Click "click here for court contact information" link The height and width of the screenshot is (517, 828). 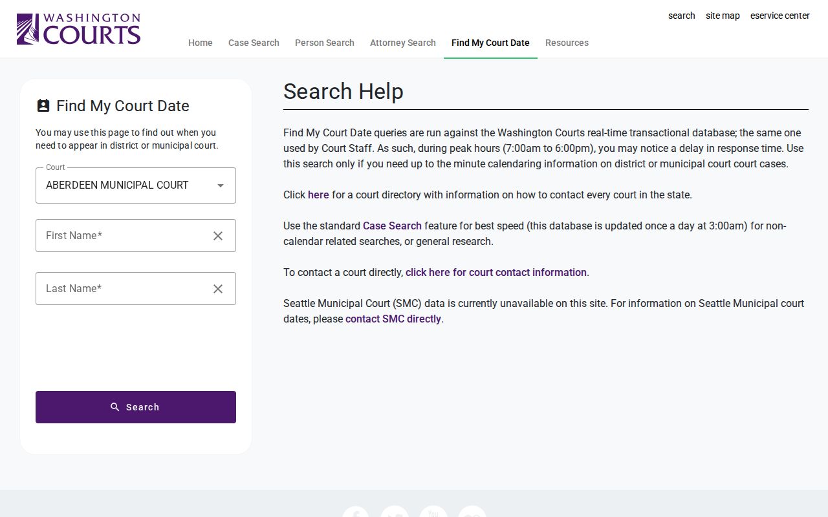coord(496,272)
